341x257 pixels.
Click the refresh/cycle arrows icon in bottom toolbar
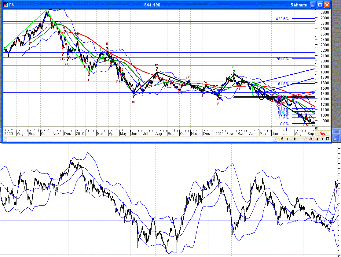(282, 139)
